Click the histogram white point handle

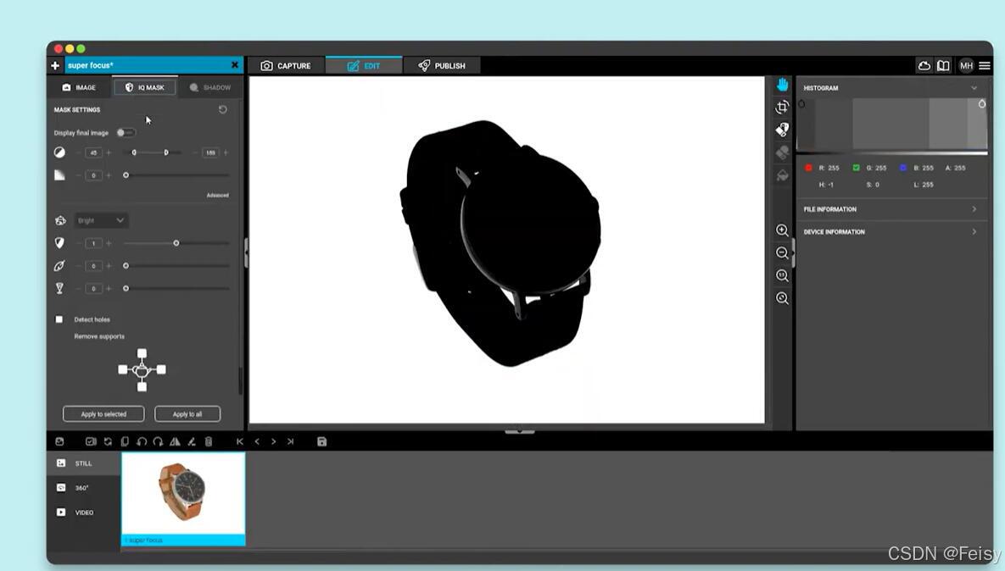point(981,103)
